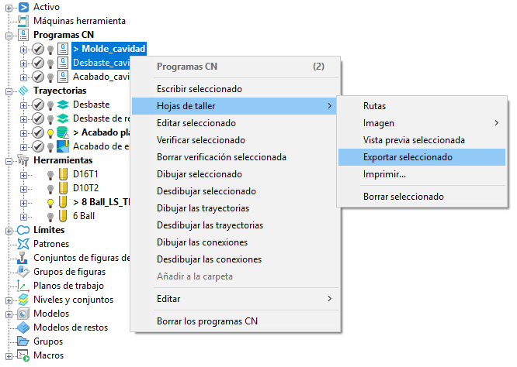Expand the Niveles y conjuntos node

(9, 300)
